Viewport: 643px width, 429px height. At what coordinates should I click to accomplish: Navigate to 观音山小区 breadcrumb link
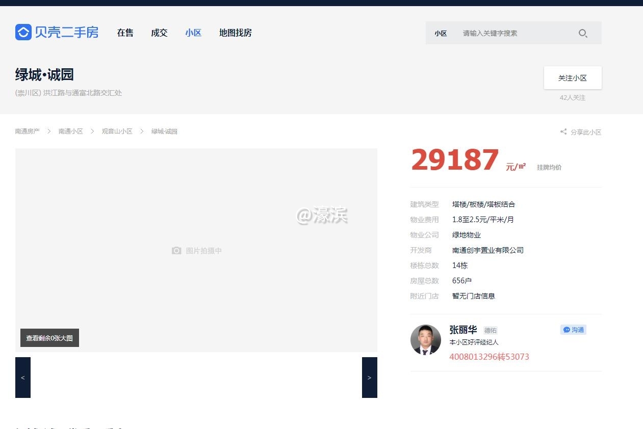coord(116,131)
